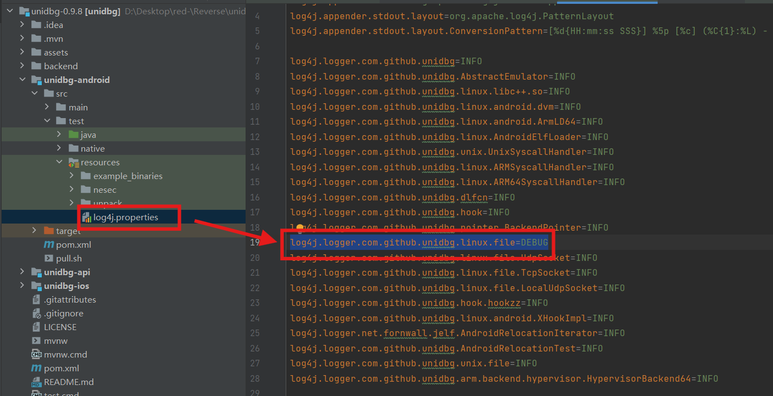Select the .gitignore file
The image size is (773, 396).
point(63,314)
